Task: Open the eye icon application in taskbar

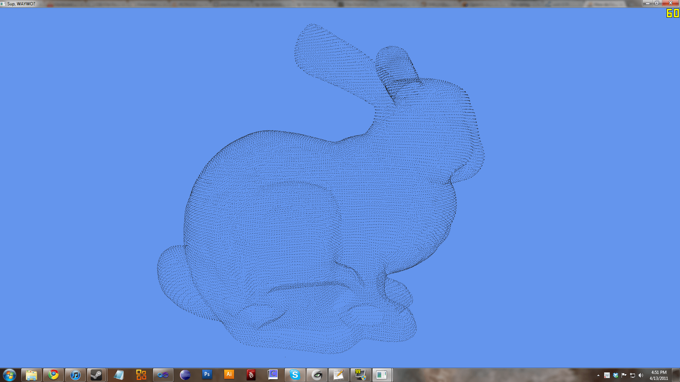Action: pos(317,375)
